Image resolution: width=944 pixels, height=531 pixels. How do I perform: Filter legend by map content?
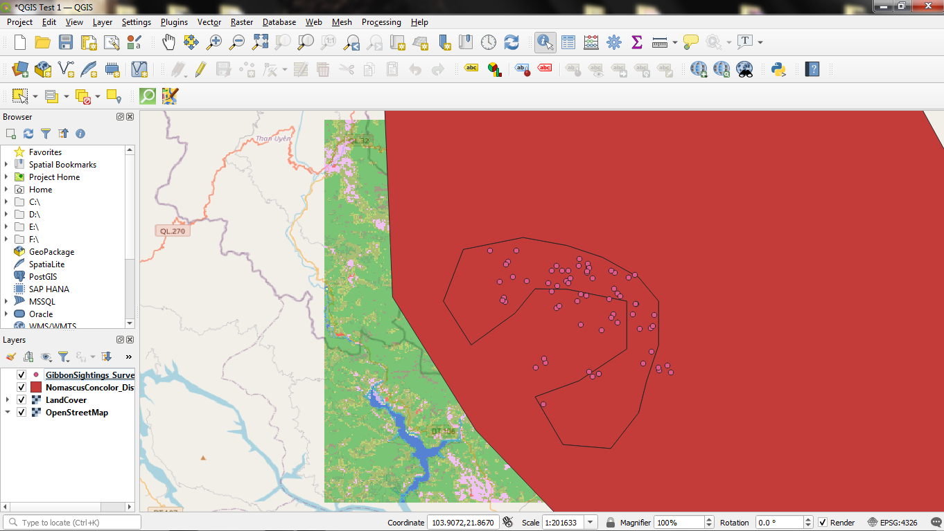(x=64, y=357)
